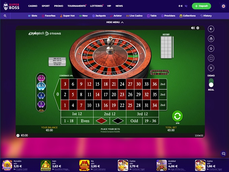The height and width of the screenshot is (172, 229).
Task: Toggle the Demo/Real mode switch
Action: (211, 83)
